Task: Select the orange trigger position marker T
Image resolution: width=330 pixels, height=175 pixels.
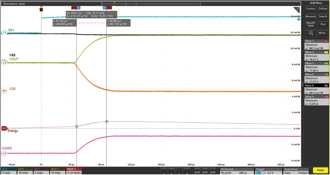Action: pos(41,10)
